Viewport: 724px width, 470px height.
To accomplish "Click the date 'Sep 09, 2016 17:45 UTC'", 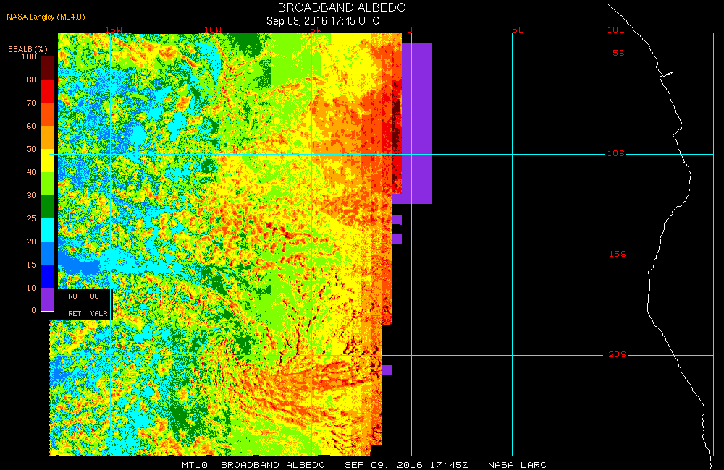I will click(x=323, y=21).
